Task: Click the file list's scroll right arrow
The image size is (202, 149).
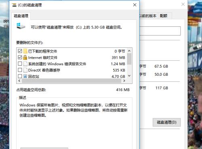Action: [x=124, y=81]
